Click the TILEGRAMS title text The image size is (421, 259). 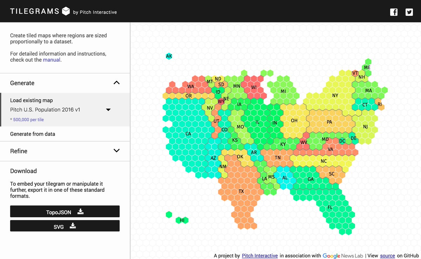coord(35,11)
